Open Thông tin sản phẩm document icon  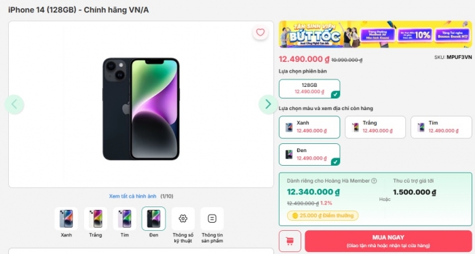212,219
